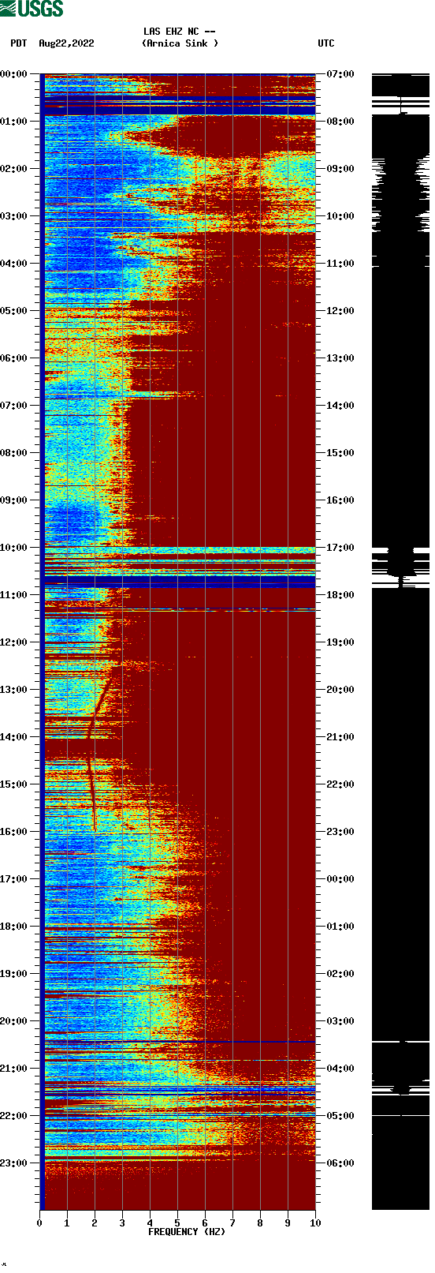This screenshot has height=1273, width=435.
Task: Click the 10 Hz frequency tick label
Action: [315, 1223]
